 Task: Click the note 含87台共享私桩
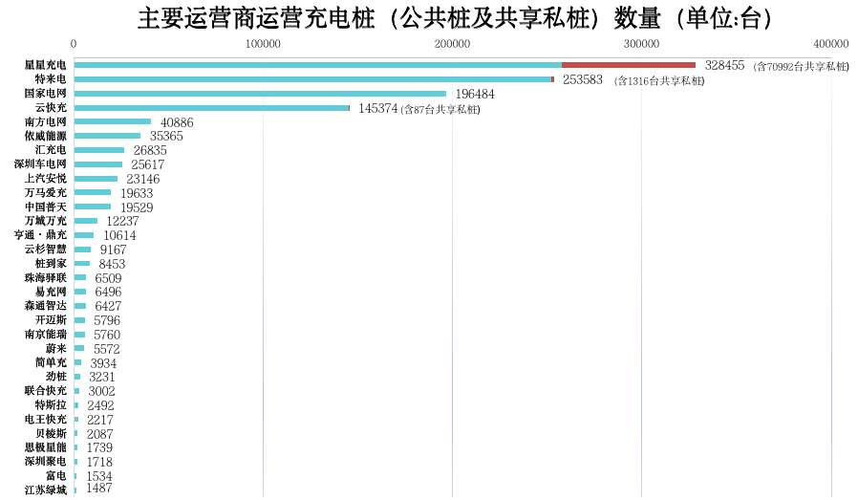coord(440,109)
